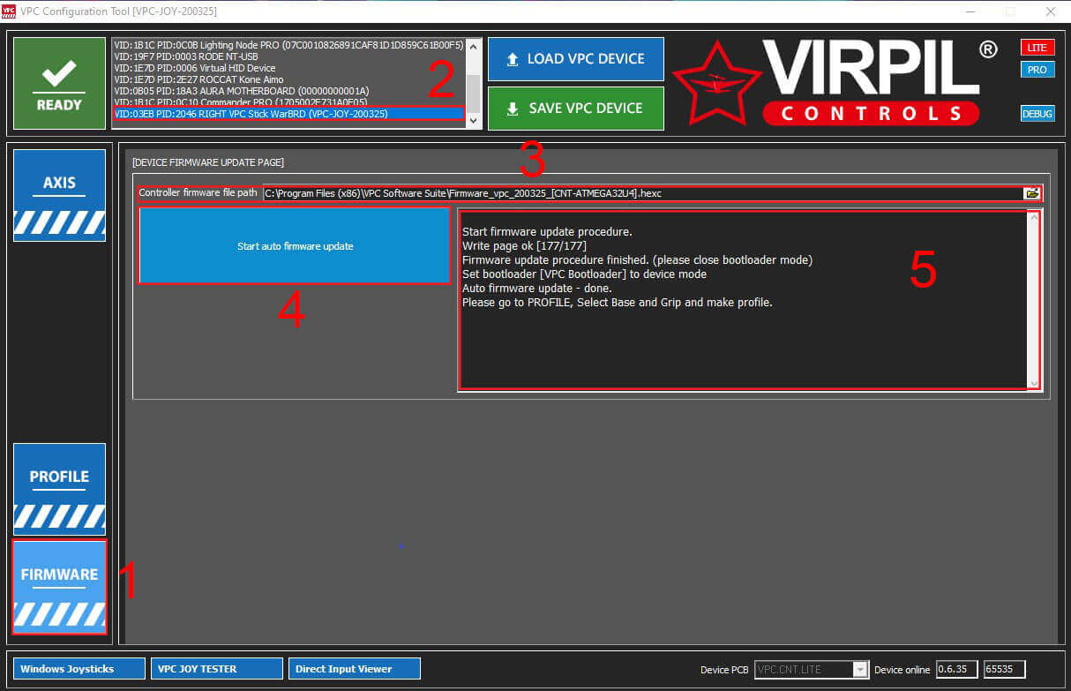Image resolution: width=1071 pixels, height=691 pixels.
Task: Click 'Firmware update procedure finished' log line
Action: pyautogui.click(x=637, y=260)
